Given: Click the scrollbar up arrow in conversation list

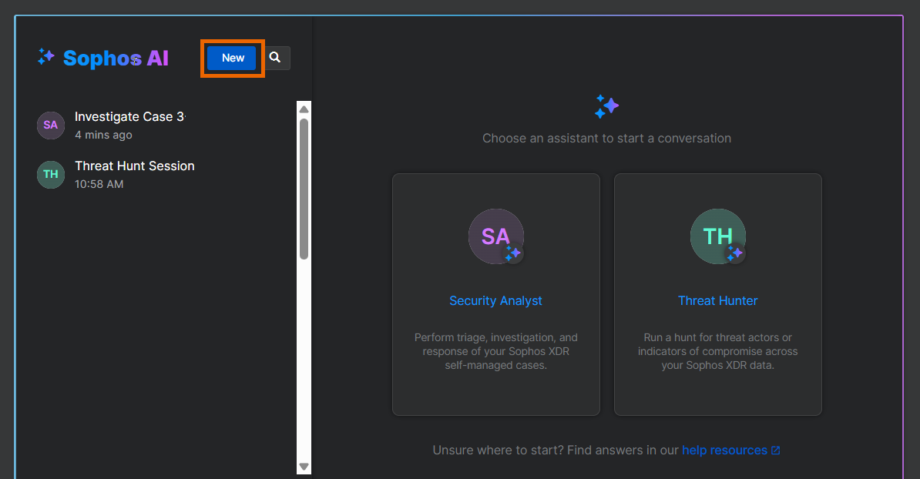Looking at the screenshot, I should [x=304, y=109].
